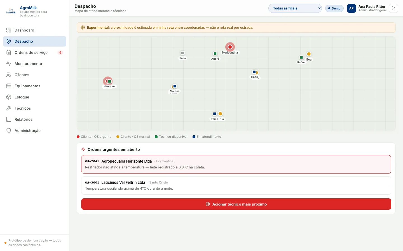The height and width of the screenshot is (251, 403).
Task: Open Dashboard from the sidebar grid icon
Action: 9,30
